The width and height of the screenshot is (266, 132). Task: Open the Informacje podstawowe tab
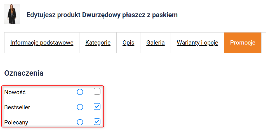coord(42,43)
